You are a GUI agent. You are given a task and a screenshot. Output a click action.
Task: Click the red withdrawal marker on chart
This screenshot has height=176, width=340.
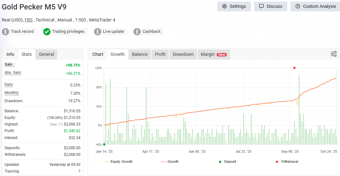coord(294,68)
